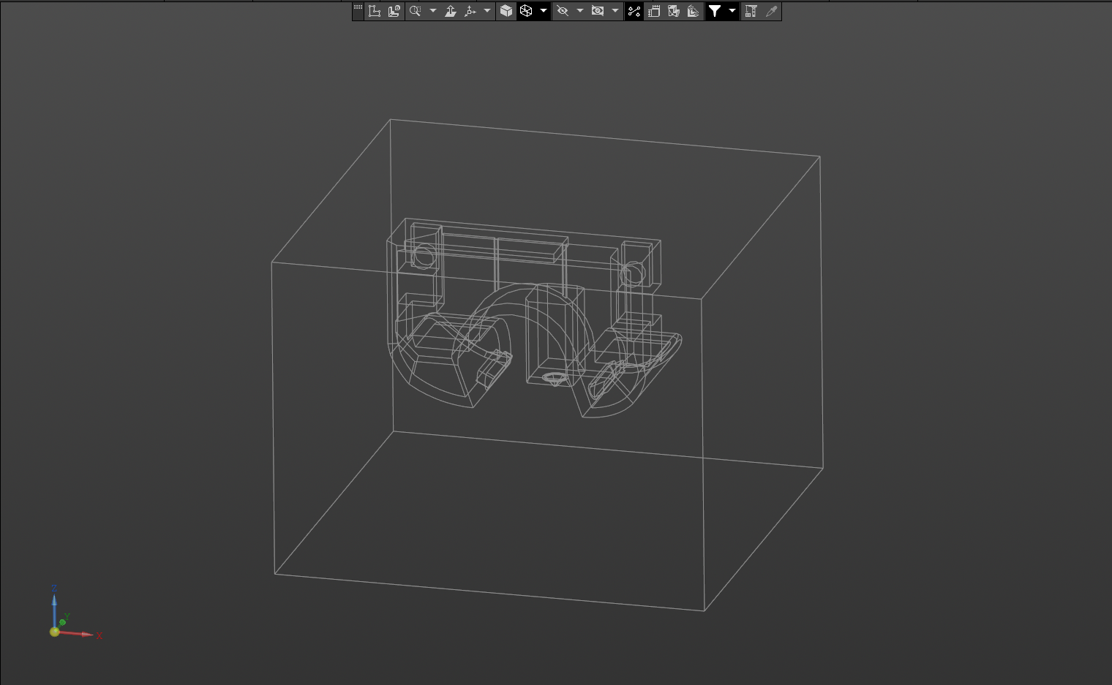Expand the axis orientation dropdown arrow
The width and height of the screenshot is (1112, 685).
487,11
